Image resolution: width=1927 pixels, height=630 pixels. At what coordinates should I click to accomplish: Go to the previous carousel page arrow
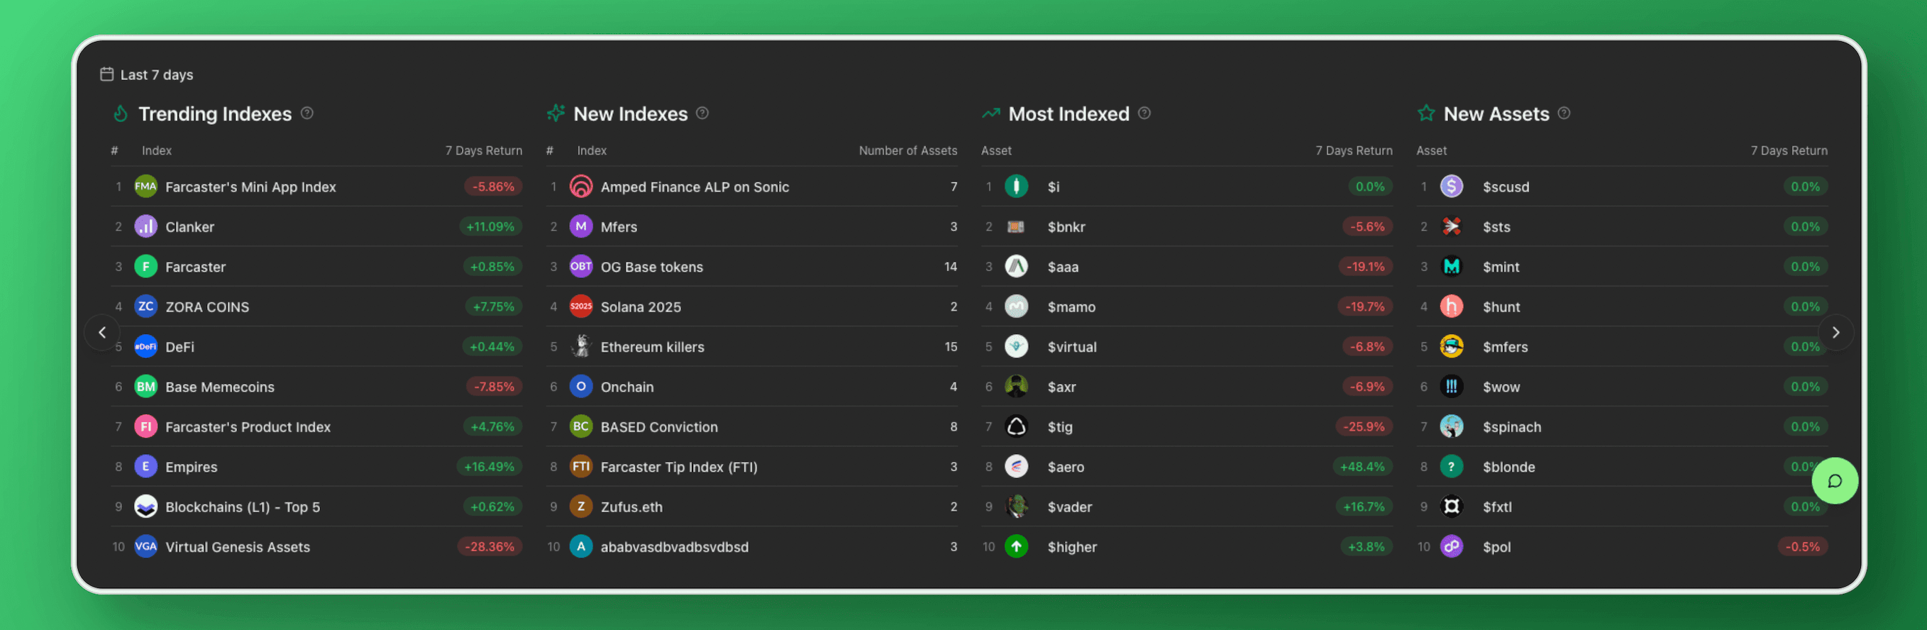[x=102, y=332]
